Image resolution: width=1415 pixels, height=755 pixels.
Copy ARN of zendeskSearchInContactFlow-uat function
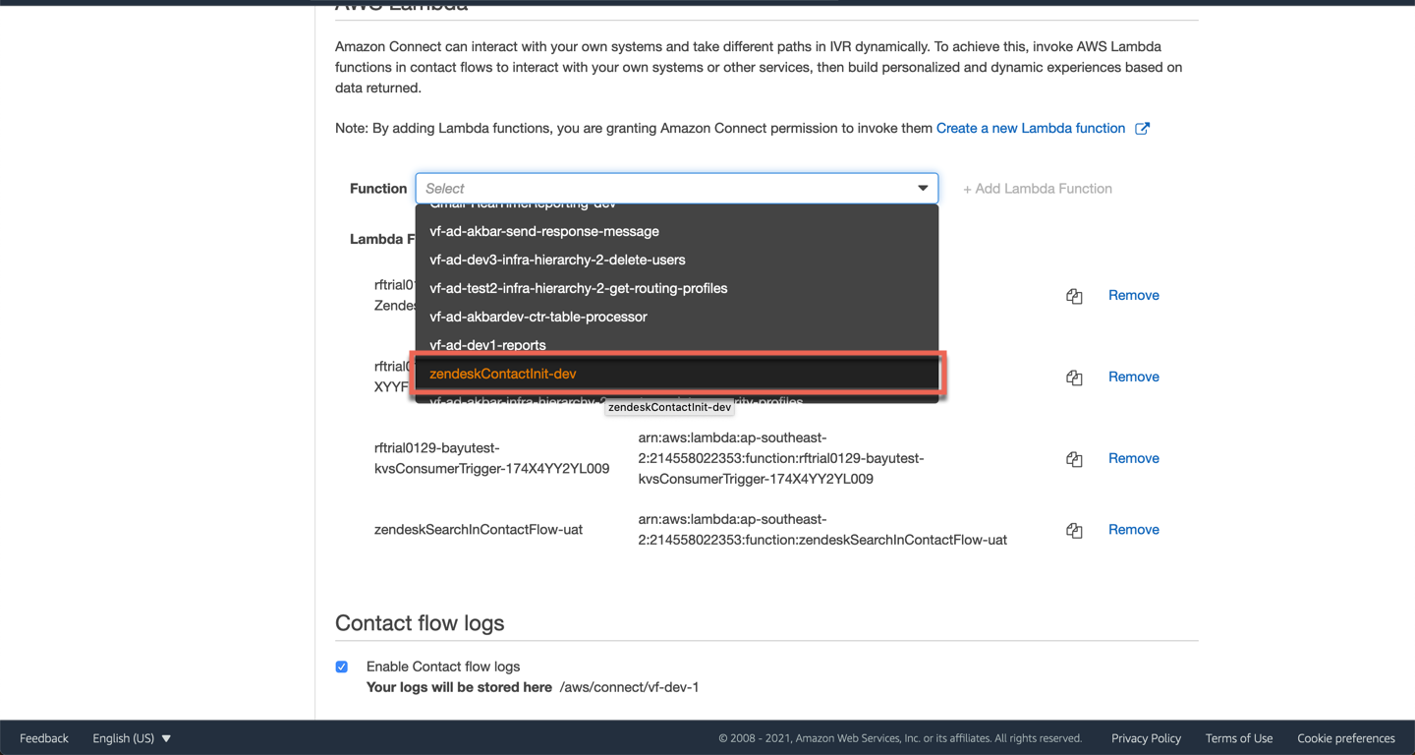pyautogui.click(x=1074, y=530)
